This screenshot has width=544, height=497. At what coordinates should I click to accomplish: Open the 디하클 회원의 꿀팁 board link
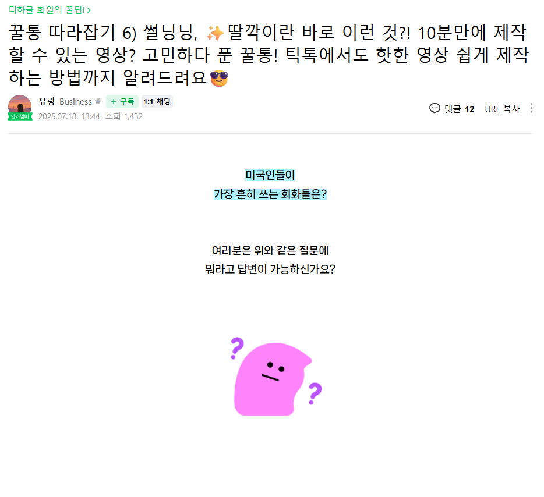(50, 10)
